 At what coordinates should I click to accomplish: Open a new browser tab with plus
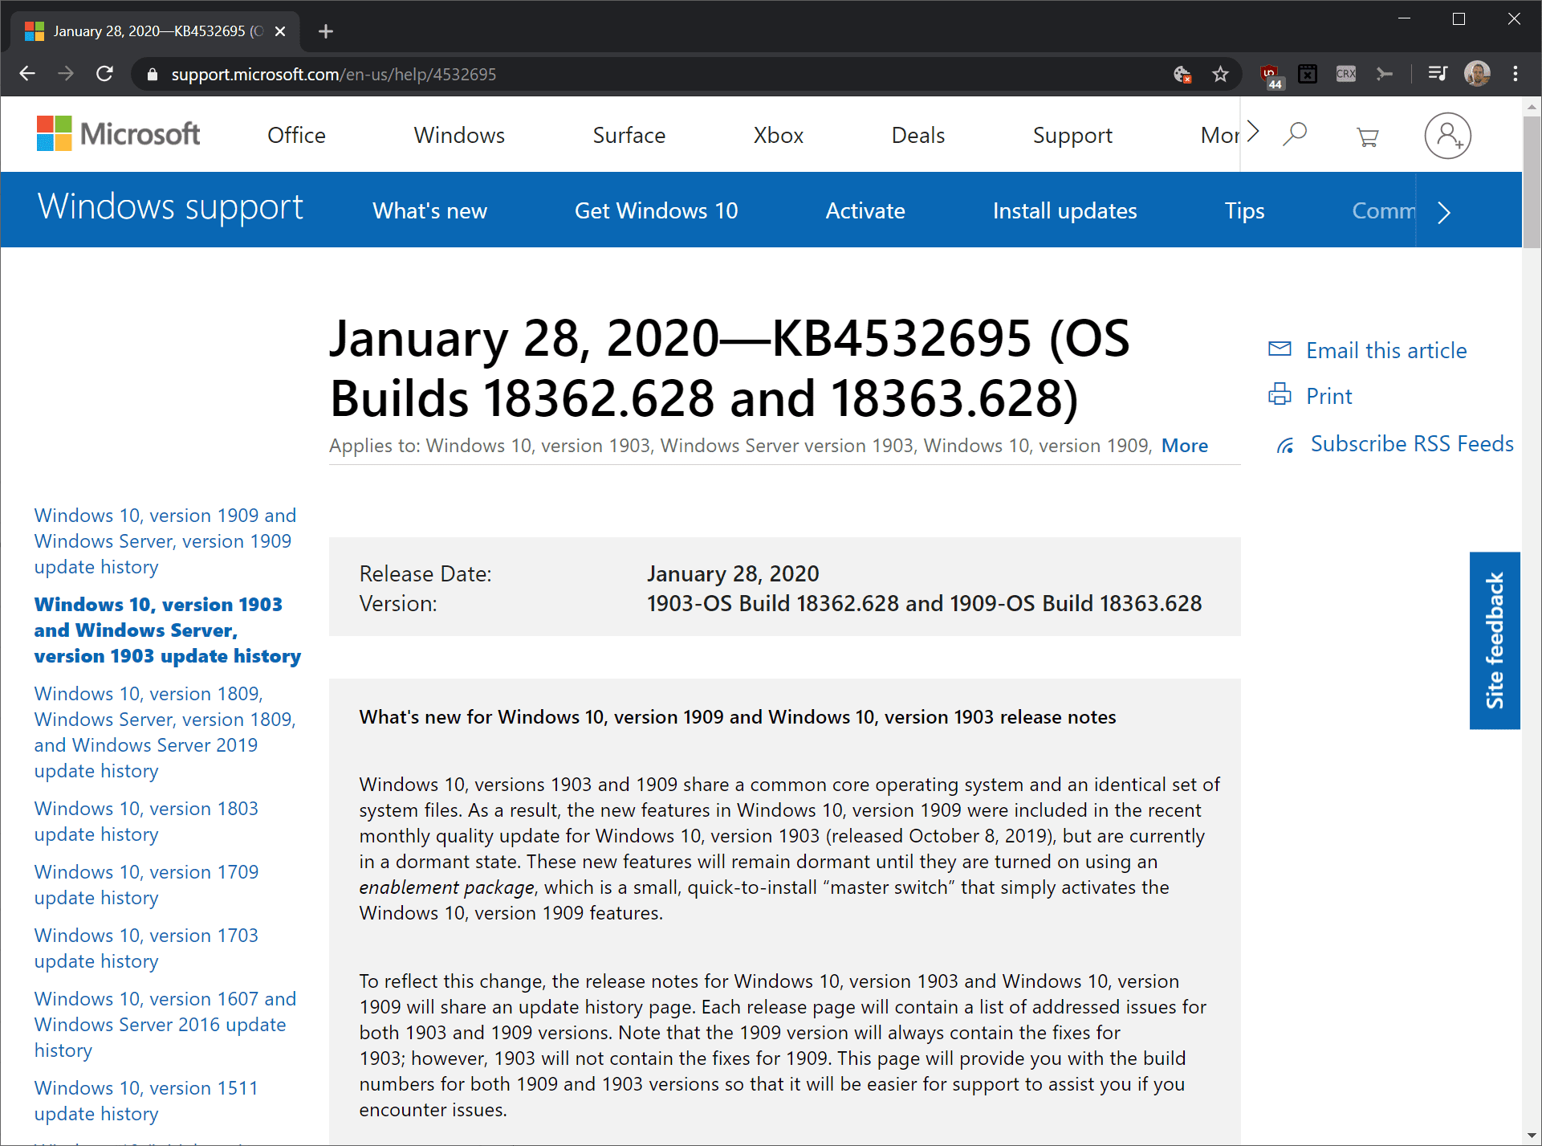click(x=325, y=31)
